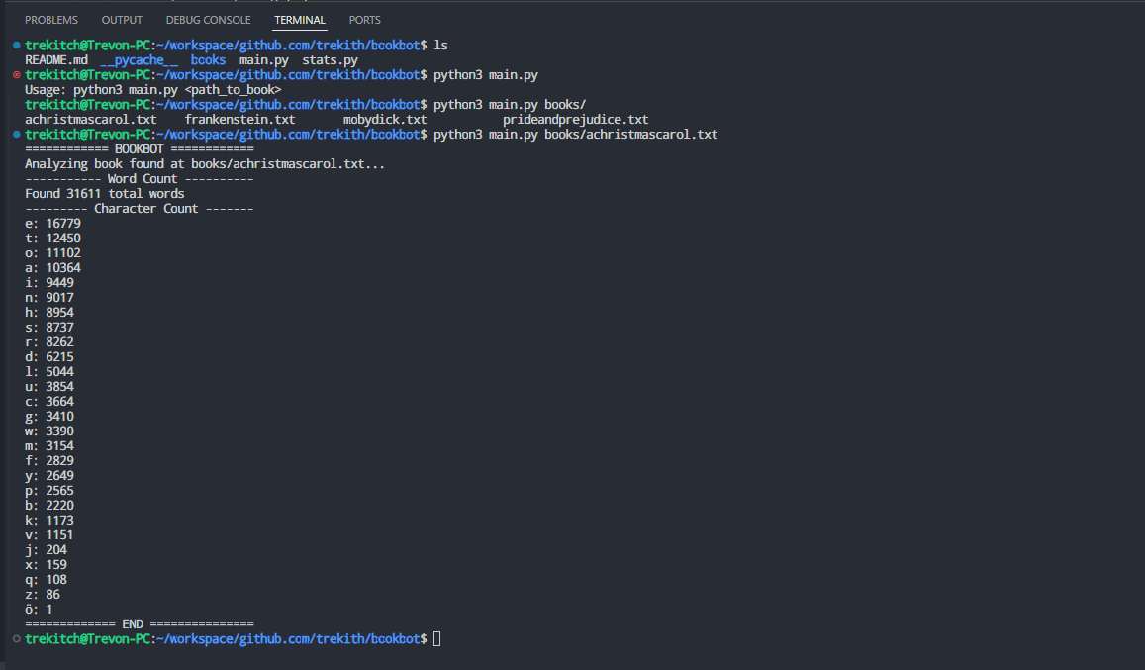This screenshot has height=670, width=1145.
Task: Switch to the PROBLEMS tab
Action: [x=50, y=19]
